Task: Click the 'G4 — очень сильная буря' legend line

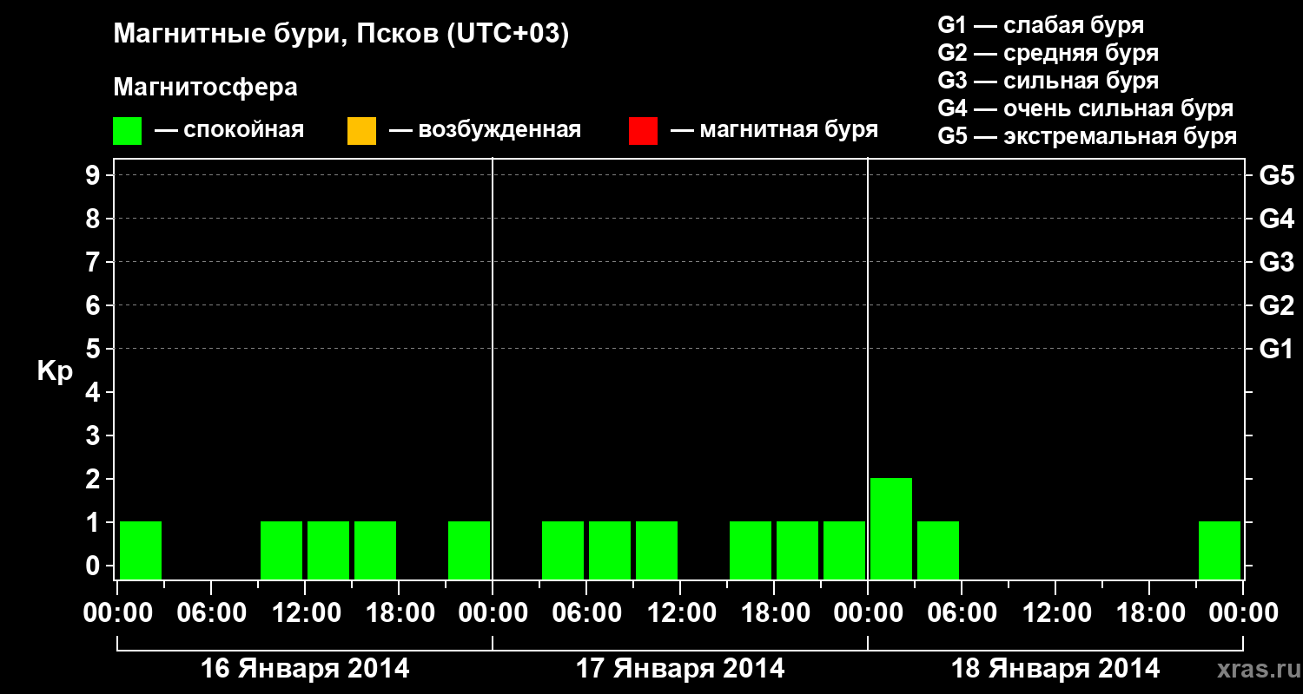Action: (1086, 108)
